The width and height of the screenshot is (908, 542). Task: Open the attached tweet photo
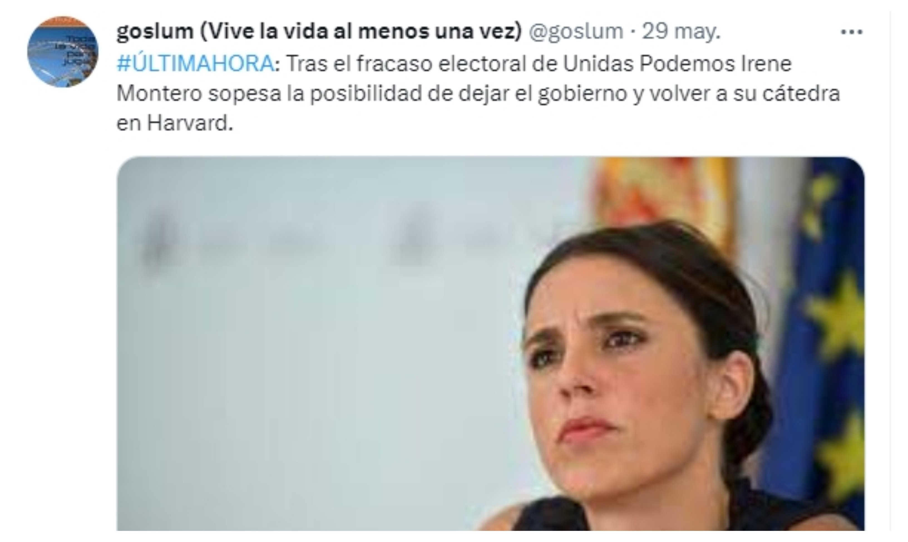(490, 344)
